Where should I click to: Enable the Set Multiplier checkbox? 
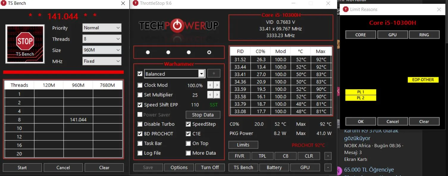(x=140, y=95)
